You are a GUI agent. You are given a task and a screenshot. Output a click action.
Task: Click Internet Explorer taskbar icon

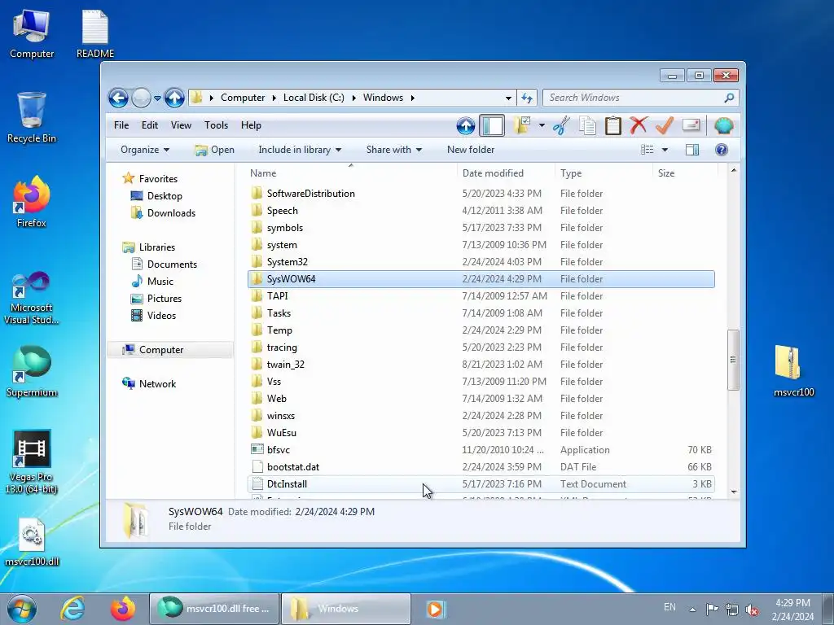(x=72, y=609)
